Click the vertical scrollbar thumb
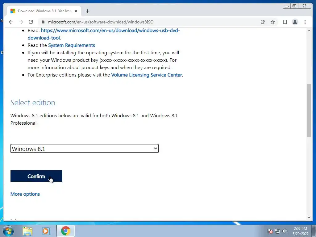This screenshot has width=316, height=237. point(309,110)
